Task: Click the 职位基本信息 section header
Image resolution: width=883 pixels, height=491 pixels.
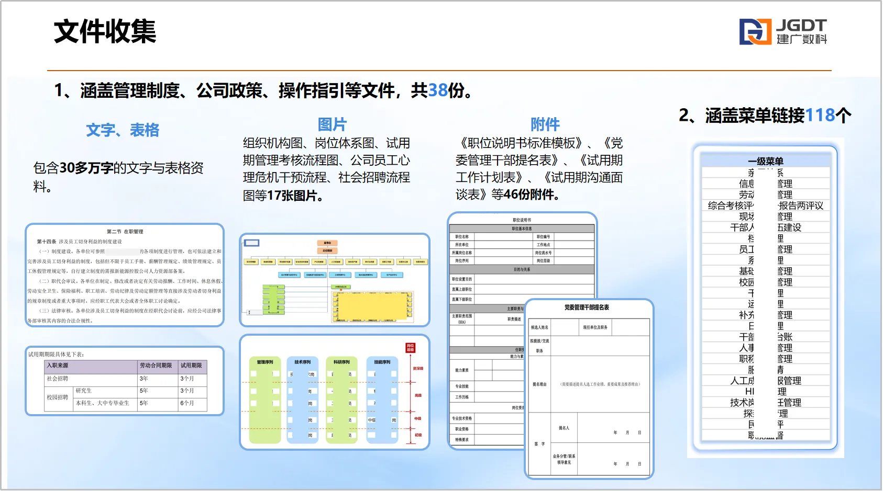Action: click(x=522, y=229)
